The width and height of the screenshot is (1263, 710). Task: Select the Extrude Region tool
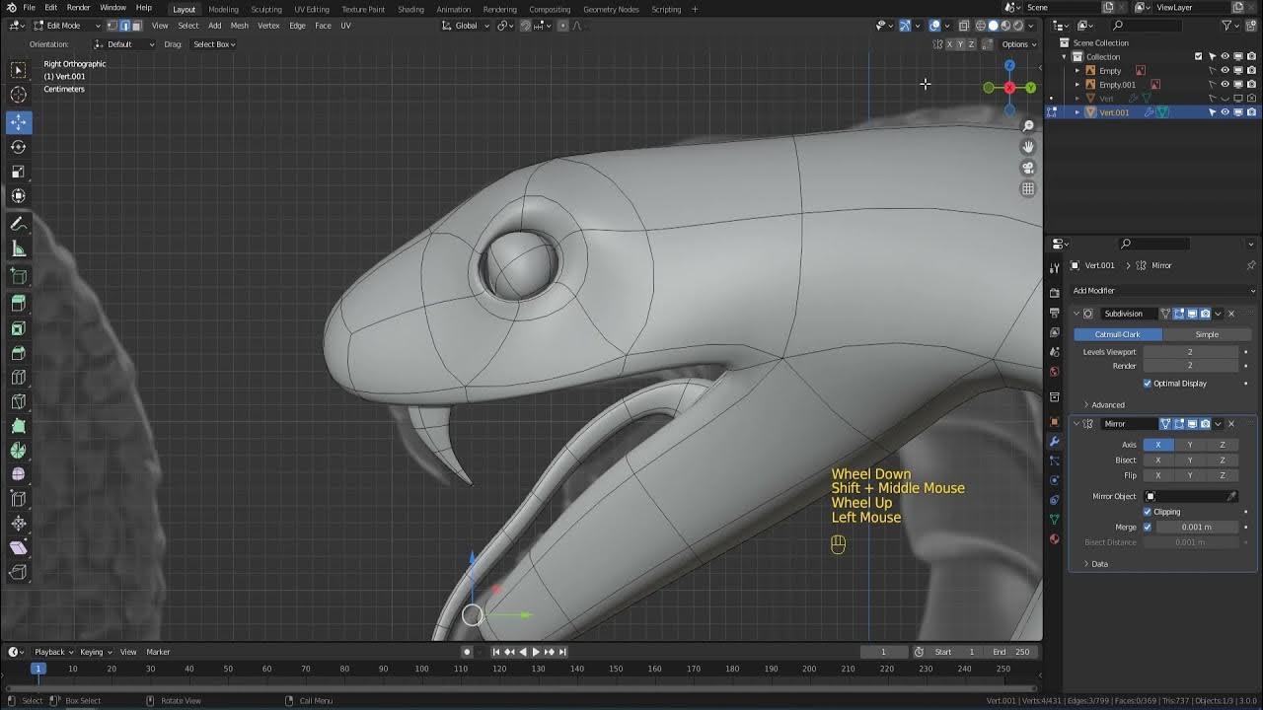(19, 304)
